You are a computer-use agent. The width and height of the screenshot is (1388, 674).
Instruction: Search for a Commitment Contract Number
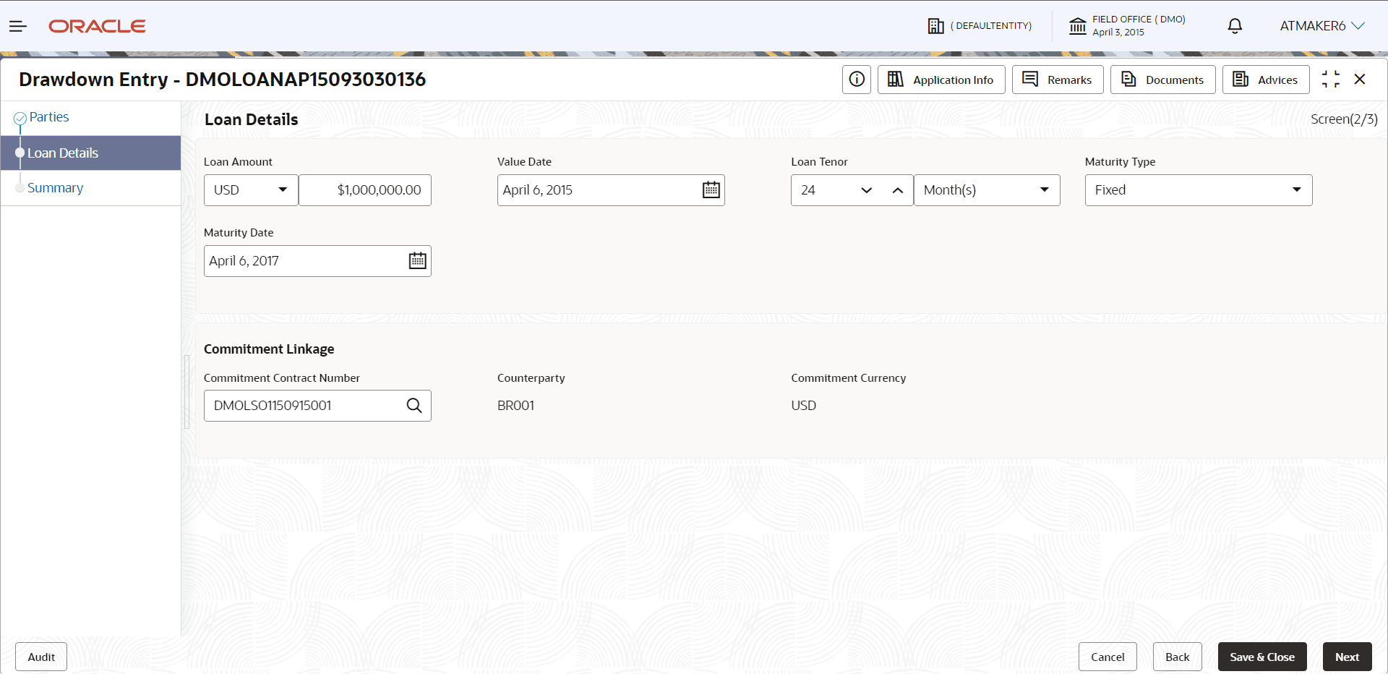pyautogui.click(x=414, y=406)
